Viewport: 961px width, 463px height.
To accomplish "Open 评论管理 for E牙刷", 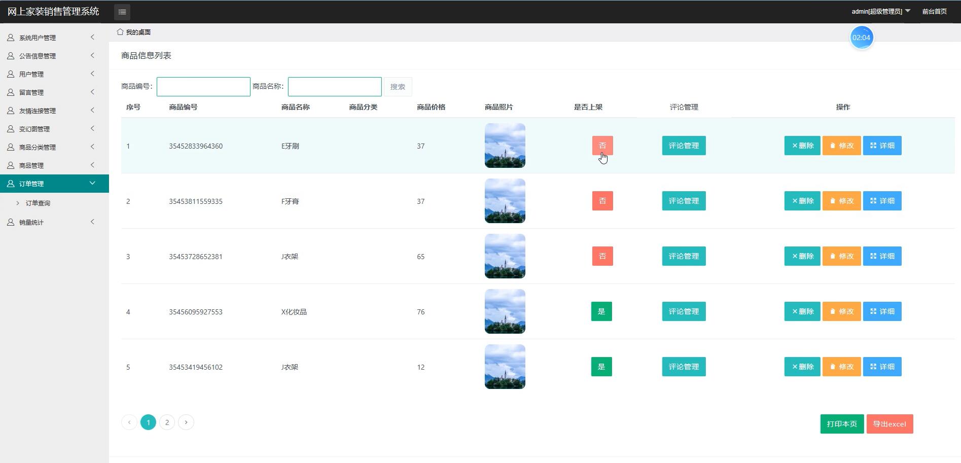I will (684, 146).
